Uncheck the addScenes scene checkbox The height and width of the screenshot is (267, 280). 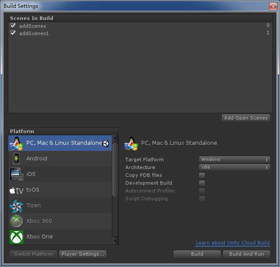point(13,26)
